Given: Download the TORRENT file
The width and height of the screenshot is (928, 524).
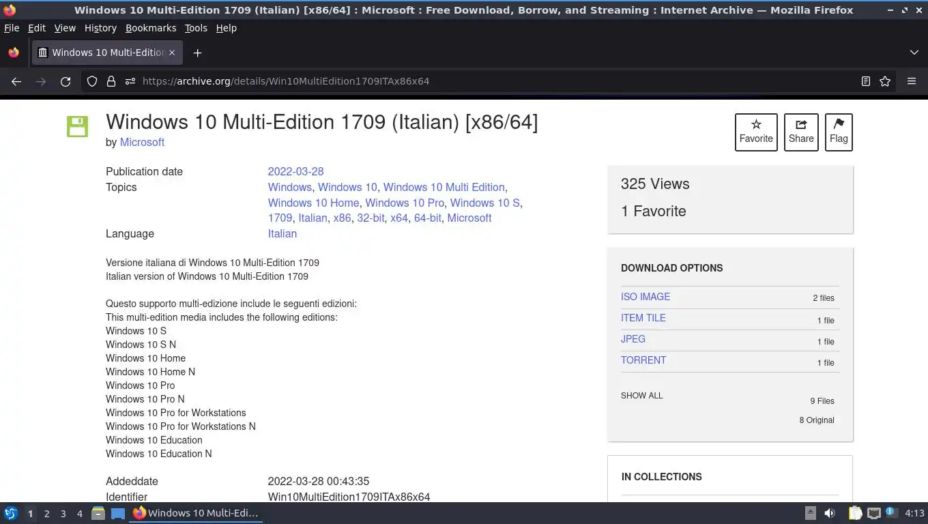Looking at the screenshot, I should click(x=643, y=360).
